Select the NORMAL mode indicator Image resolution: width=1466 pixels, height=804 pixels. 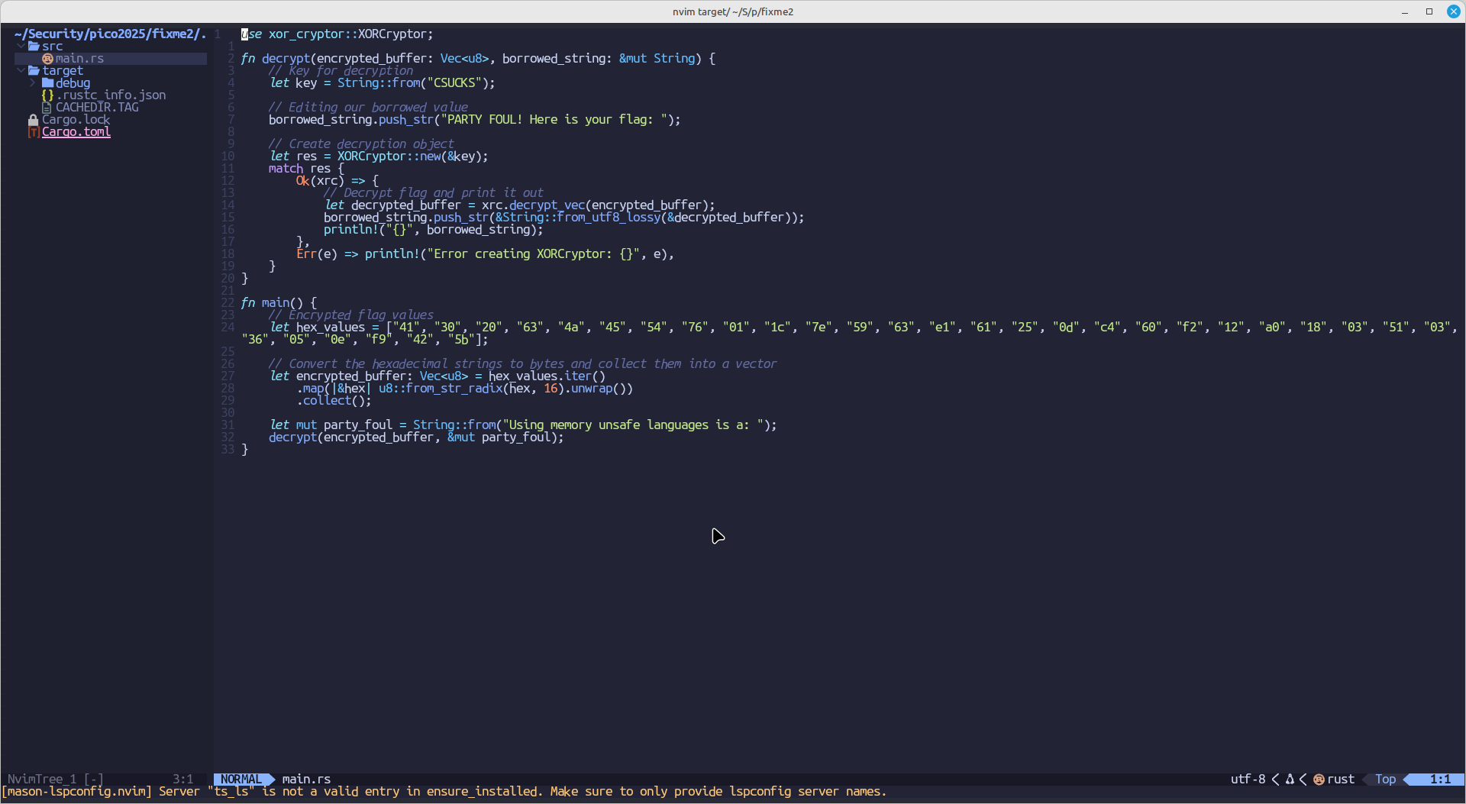click(x=241, y=780)
